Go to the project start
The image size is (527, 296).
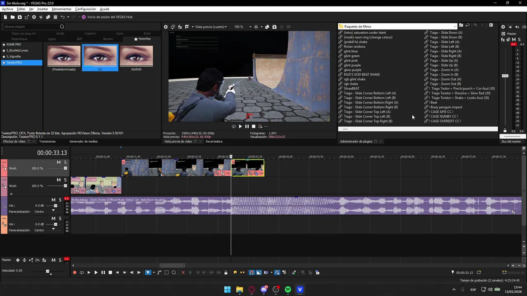(117, 273)
